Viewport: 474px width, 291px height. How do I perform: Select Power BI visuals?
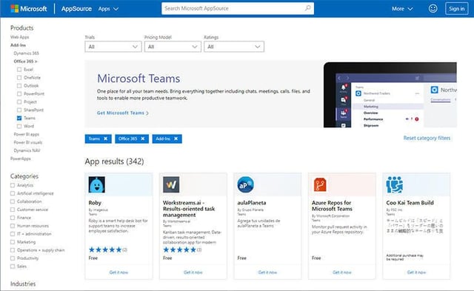pos(28,142)
